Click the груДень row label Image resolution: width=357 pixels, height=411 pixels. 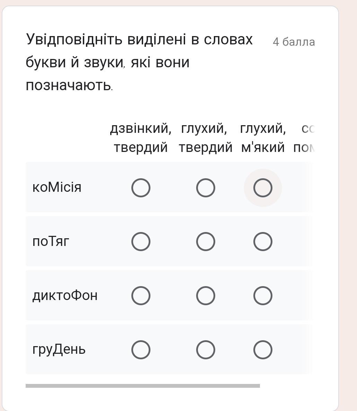click(x=59, y=349)
